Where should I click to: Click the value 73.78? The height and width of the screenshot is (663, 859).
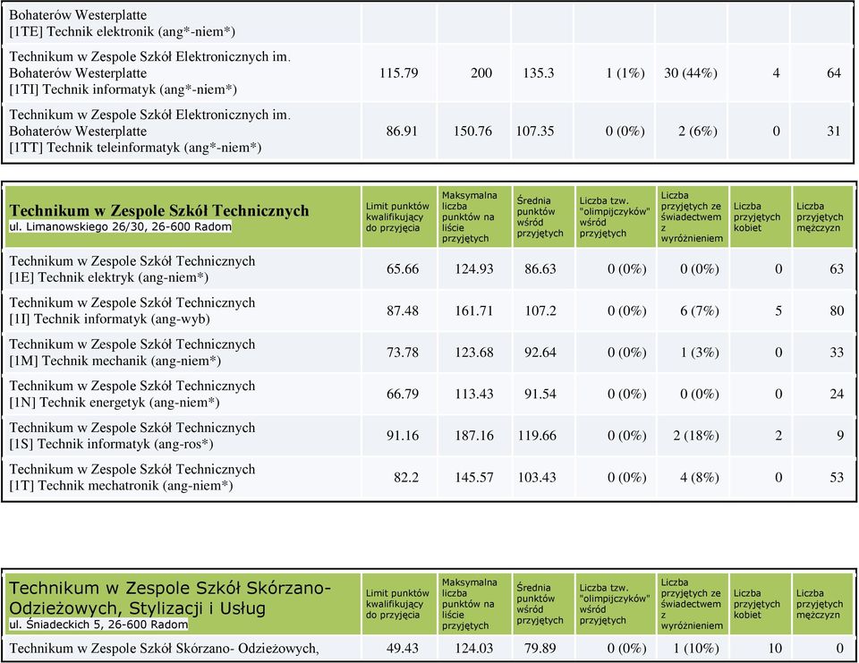(x=403, y=353)
